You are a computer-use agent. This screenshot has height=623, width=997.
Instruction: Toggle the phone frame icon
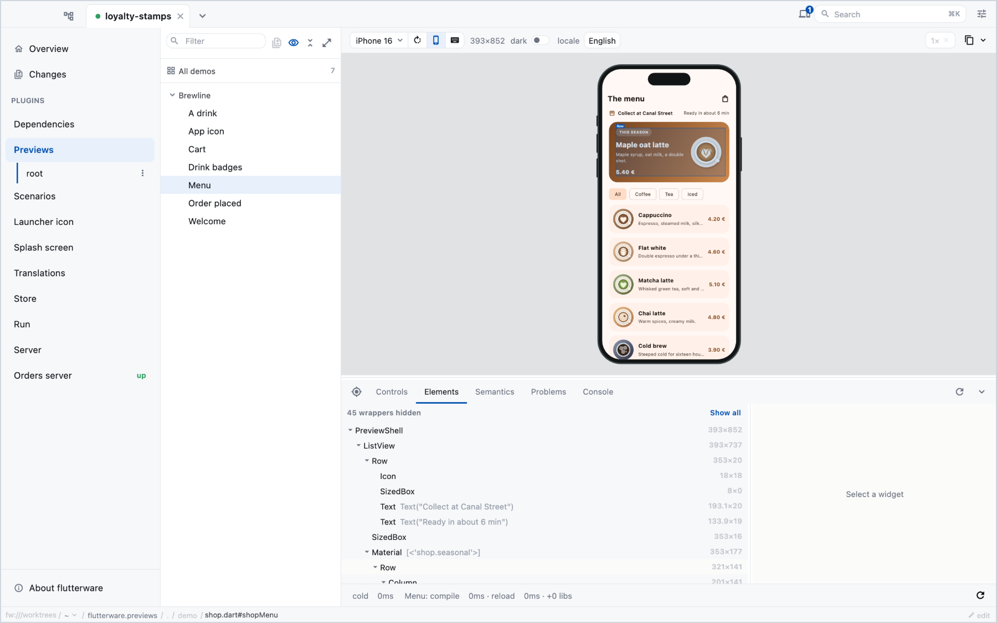coord(436,40)
